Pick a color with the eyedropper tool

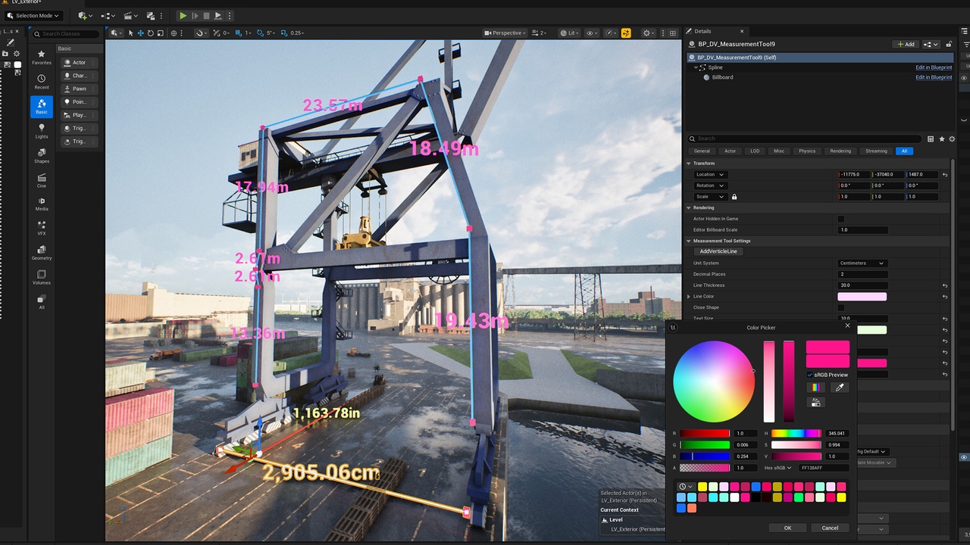839,387
